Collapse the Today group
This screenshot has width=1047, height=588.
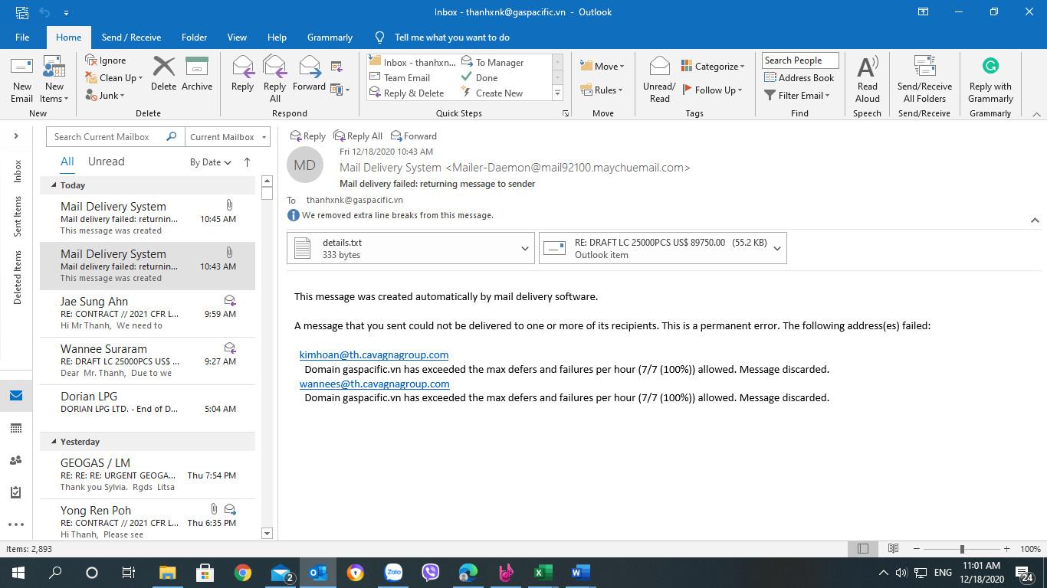[54, 185]
